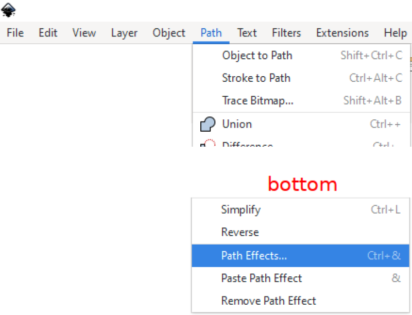Choose Object to Path
412x315 pixels.
[301, 56]
